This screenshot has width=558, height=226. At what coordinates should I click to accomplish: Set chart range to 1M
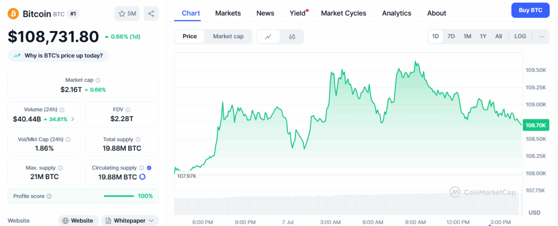pyautogui.click(x=467, y=36)
